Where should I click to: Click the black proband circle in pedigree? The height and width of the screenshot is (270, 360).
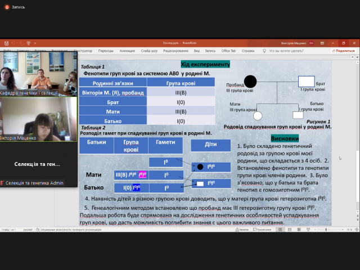250,82
